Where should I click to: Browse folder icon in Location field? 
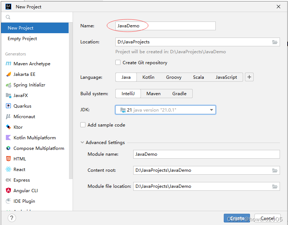click(x=275, y=42)
